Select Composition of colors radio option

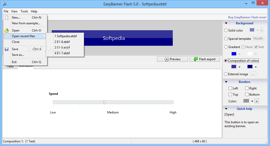pyautogui.click(x=226, y=61)
